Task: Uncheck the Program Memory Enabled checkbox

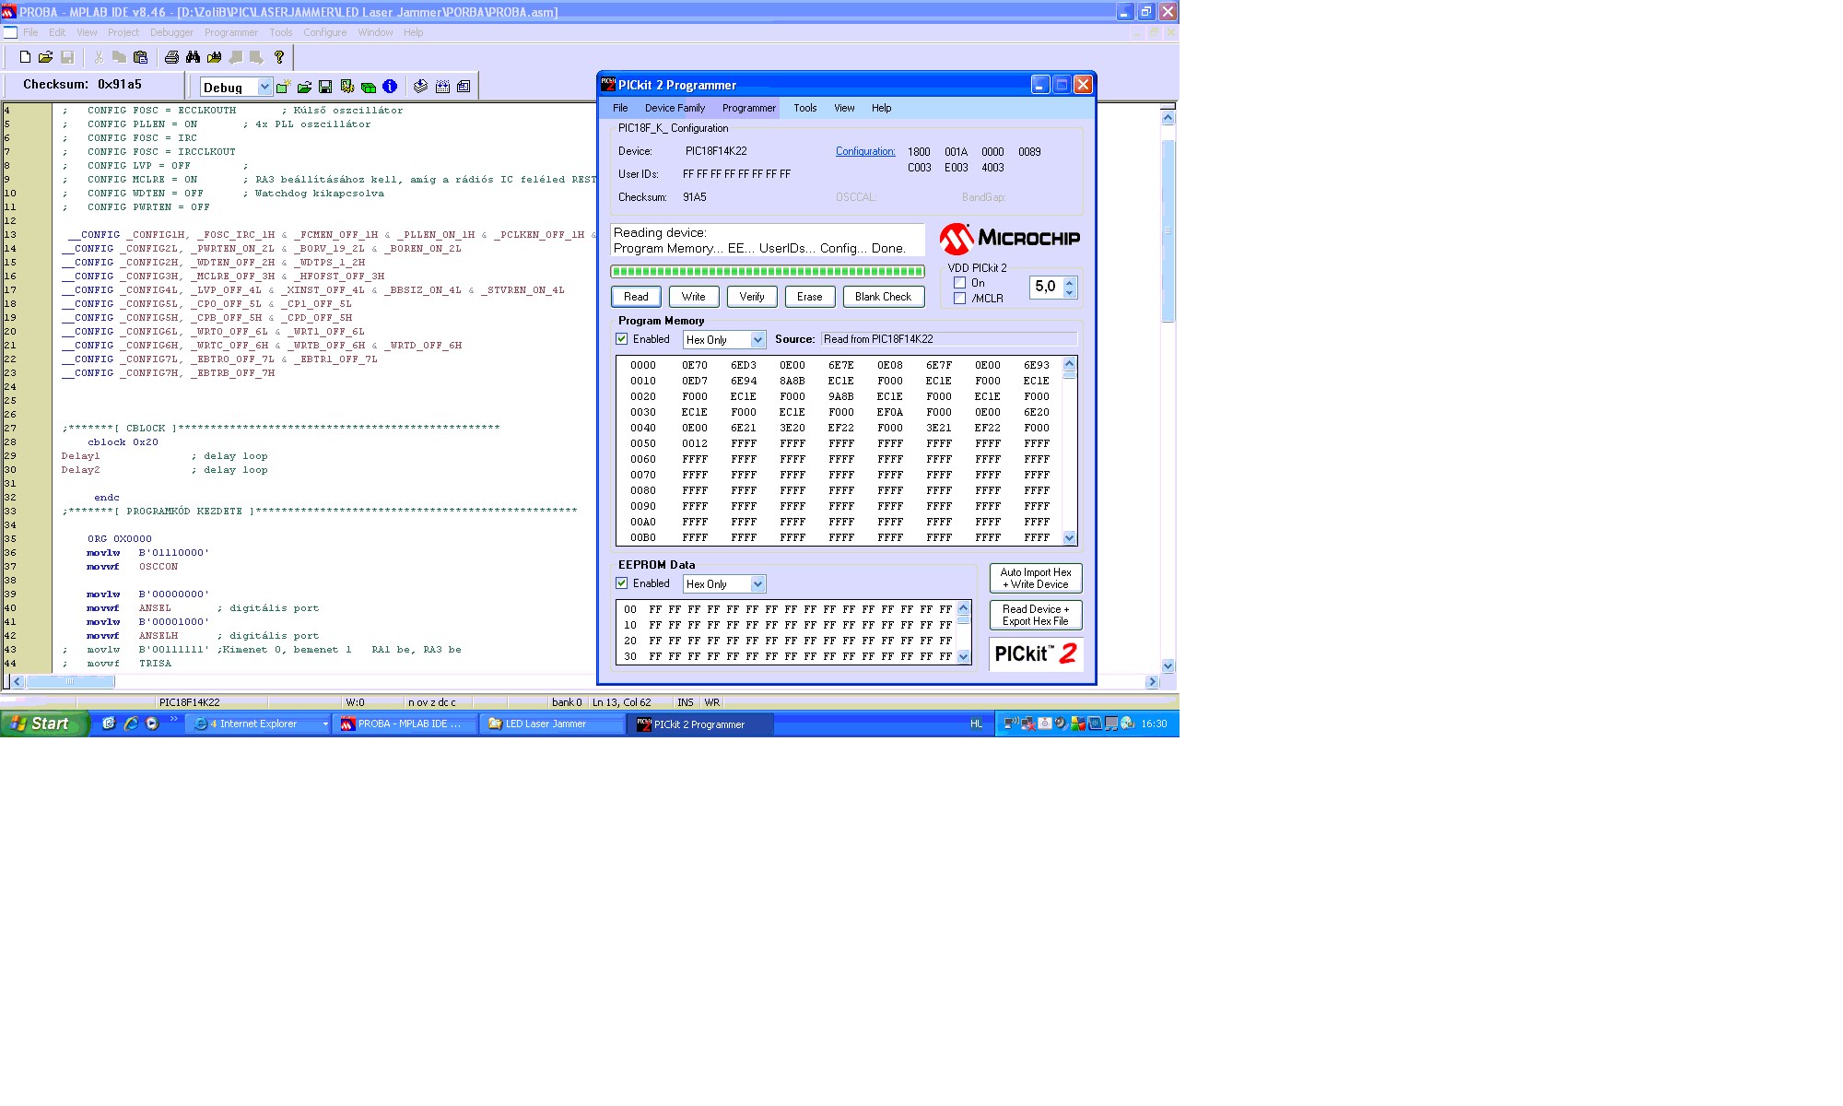Action: point(622,339)
